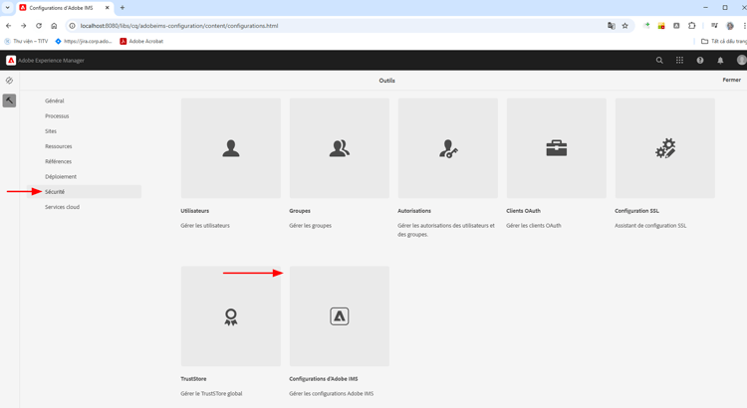747x408 pixels.
Task: Open the Adobe Acrobat bookmark
Action: click(x=141, y=42)
